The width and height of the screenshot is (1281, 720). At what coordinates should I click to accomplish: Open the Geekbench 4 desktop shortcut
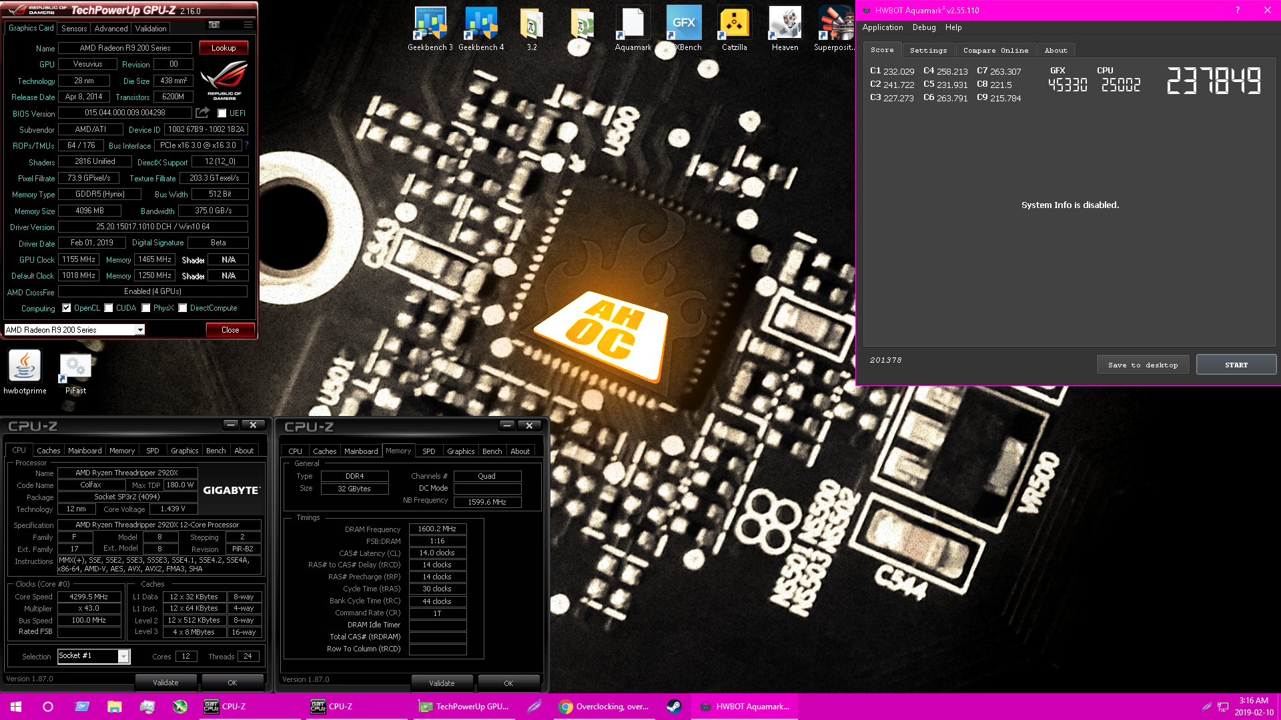click(x=481, y=29)
